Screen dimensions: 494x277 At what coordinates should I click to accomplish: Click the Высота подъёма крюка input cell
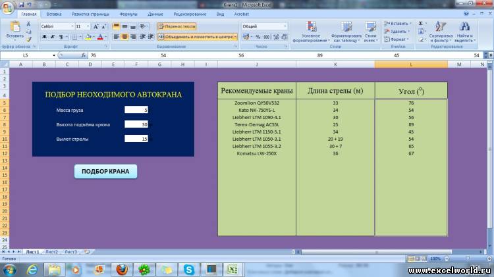[136, 124]
